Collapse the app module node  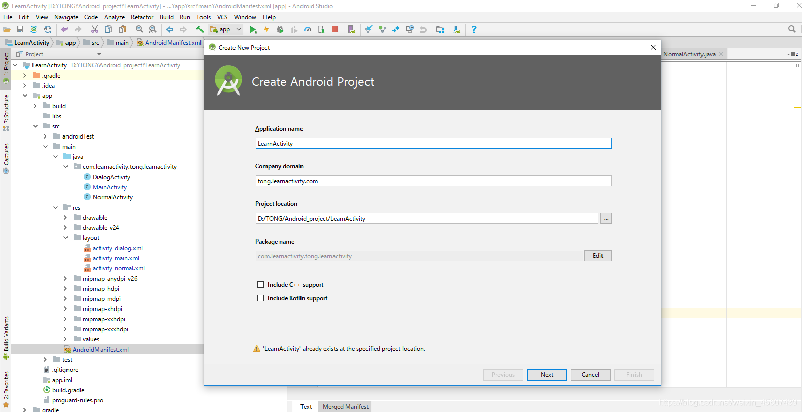(x=25, y=96)
